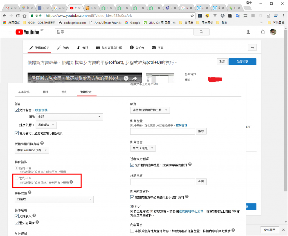Open the codeigniter.com bookmark
Viewport: 288px width, 236px height.
coord(72,22)
